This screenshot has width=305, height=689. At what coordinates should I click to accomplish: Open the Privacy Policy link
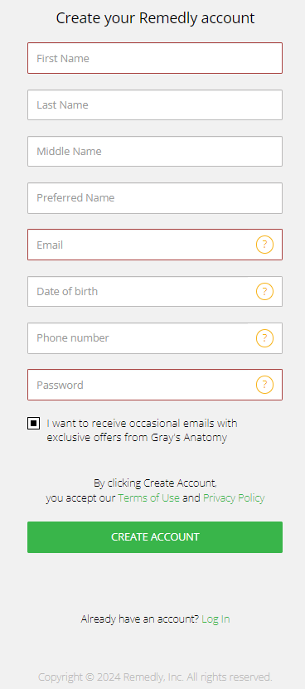coord(234,497)
